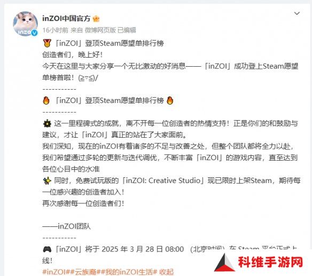
Task: Click the gear emoji before 这一里程碑
Action: (x=47, y=123)
